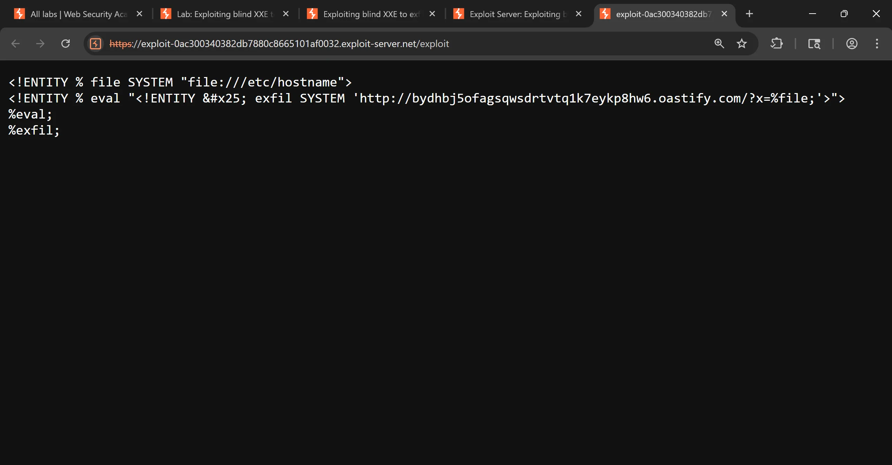Image resolution: width=892 pixels, height=465 pixels.
Task: Click the browser forward arrow
Action: click(x=40, y=44)
